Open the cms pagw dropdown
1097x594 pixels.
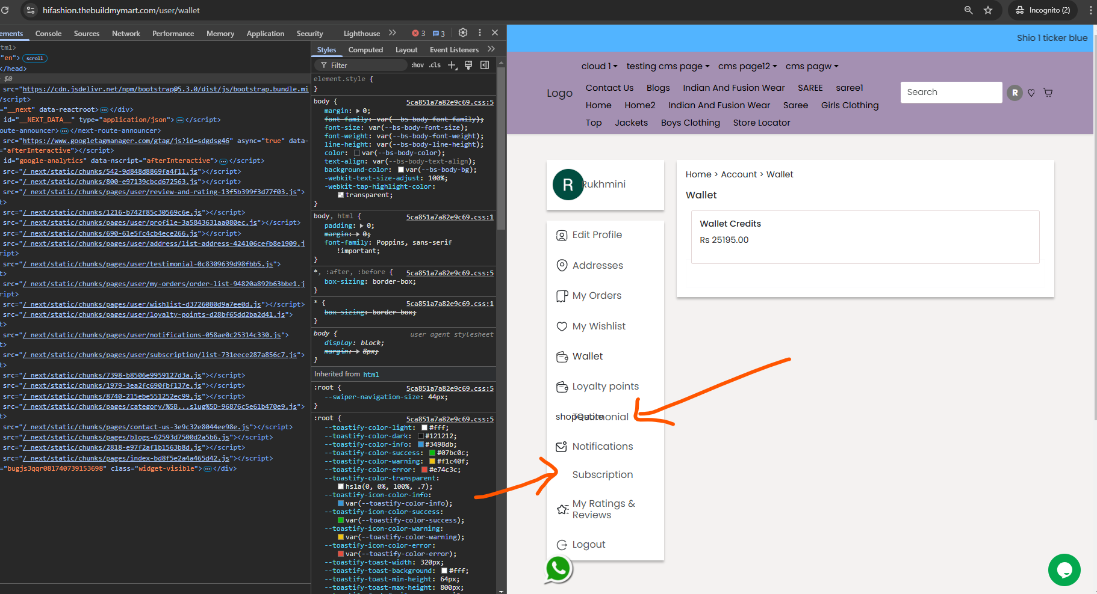click(812, 66)
